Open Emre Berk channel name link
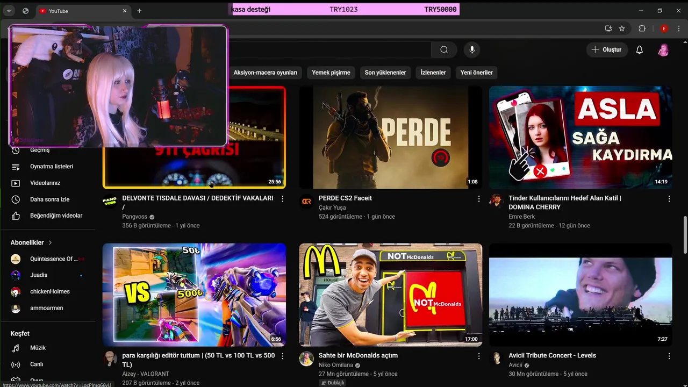 [x=522, y=217]
